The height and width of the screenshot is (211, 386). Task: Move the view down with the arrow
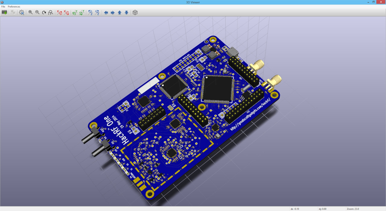(126, 13)
